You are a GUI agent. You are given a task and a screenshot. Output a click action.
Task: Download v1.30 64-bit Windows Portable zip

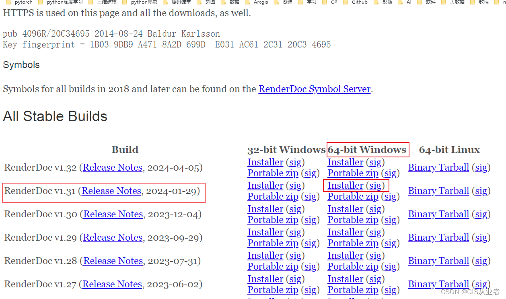[x=353, y=220]
